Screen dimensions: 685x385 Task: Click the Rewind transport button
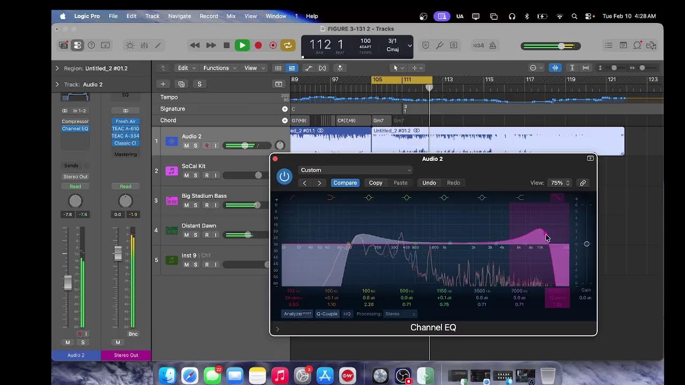195,45
